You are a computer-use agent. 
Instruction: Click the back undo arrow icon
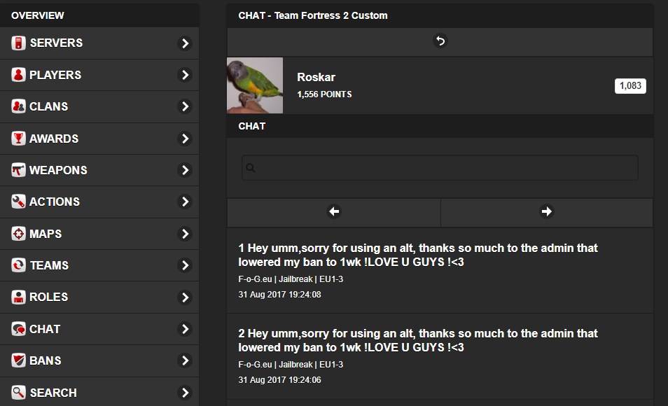point(440,41)
